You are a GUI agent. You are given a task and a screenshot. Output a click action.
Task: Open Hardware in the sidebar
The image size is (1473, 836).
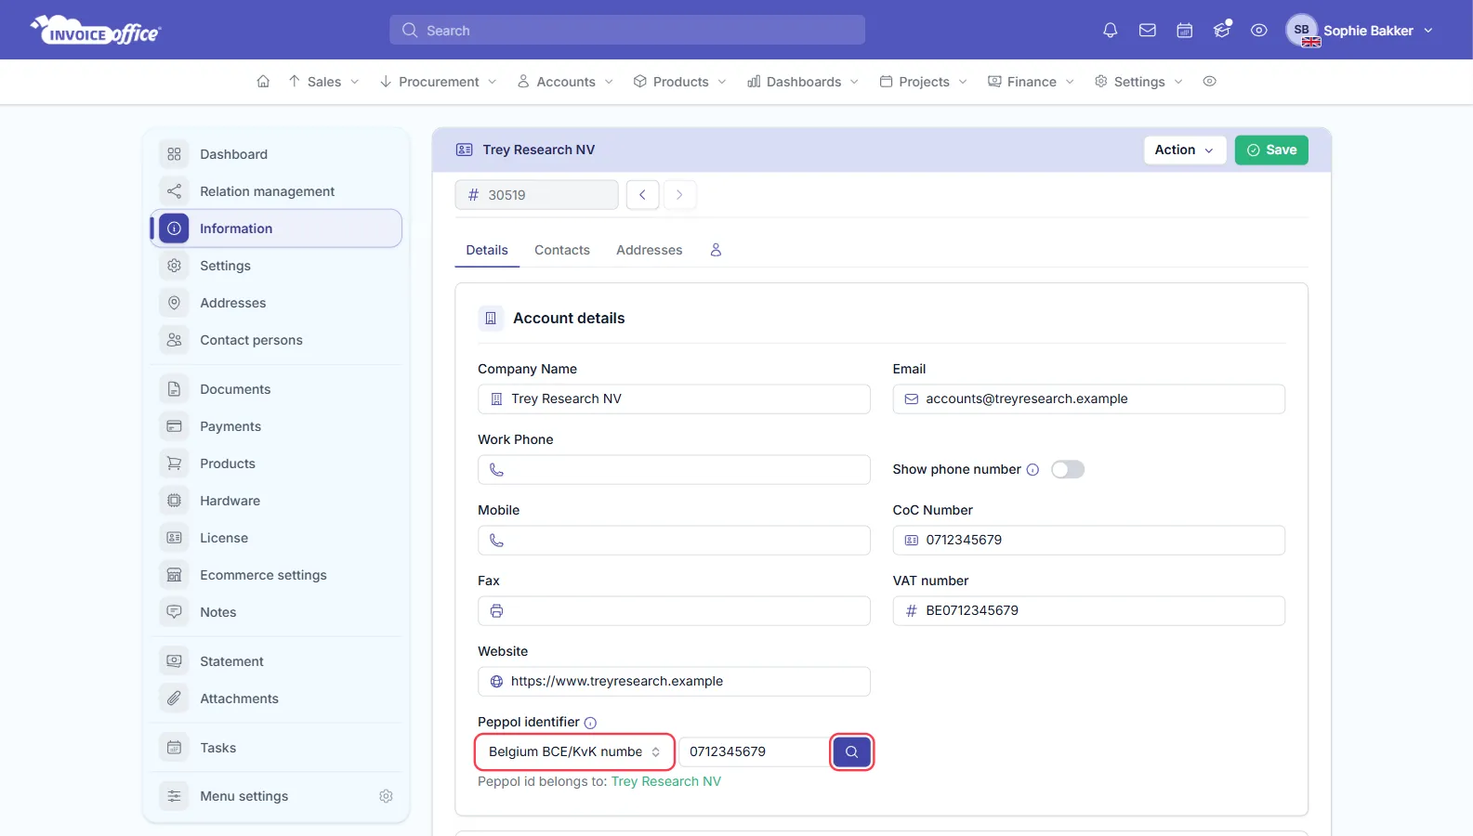click(x=276, y=501)
